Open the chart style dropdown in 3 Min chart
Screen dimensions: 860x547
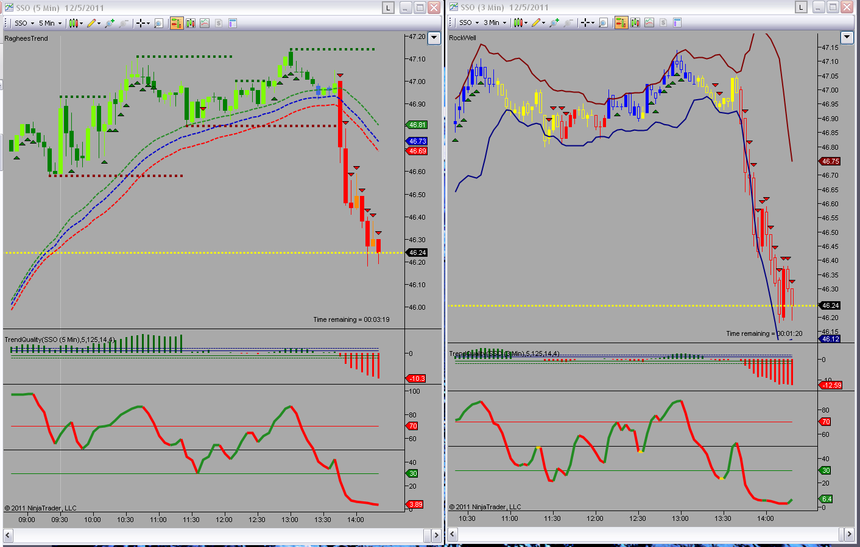coord(520,23)
